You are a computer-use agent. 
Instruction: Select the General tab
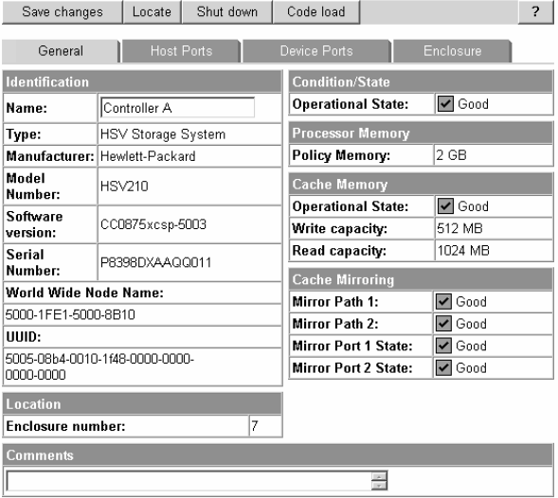[x=61, y=51]
